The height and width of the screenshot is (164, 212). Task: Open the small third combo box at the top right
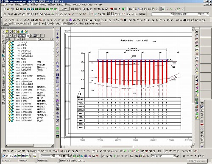(205, 14)
